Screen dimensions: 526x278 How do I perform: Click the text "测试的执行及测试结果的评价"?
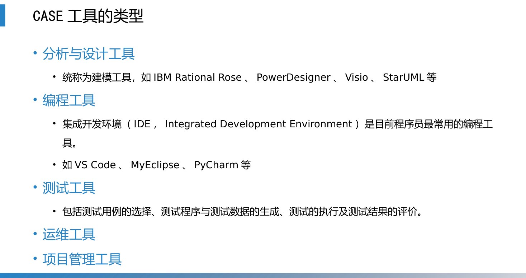coord(353,212)
